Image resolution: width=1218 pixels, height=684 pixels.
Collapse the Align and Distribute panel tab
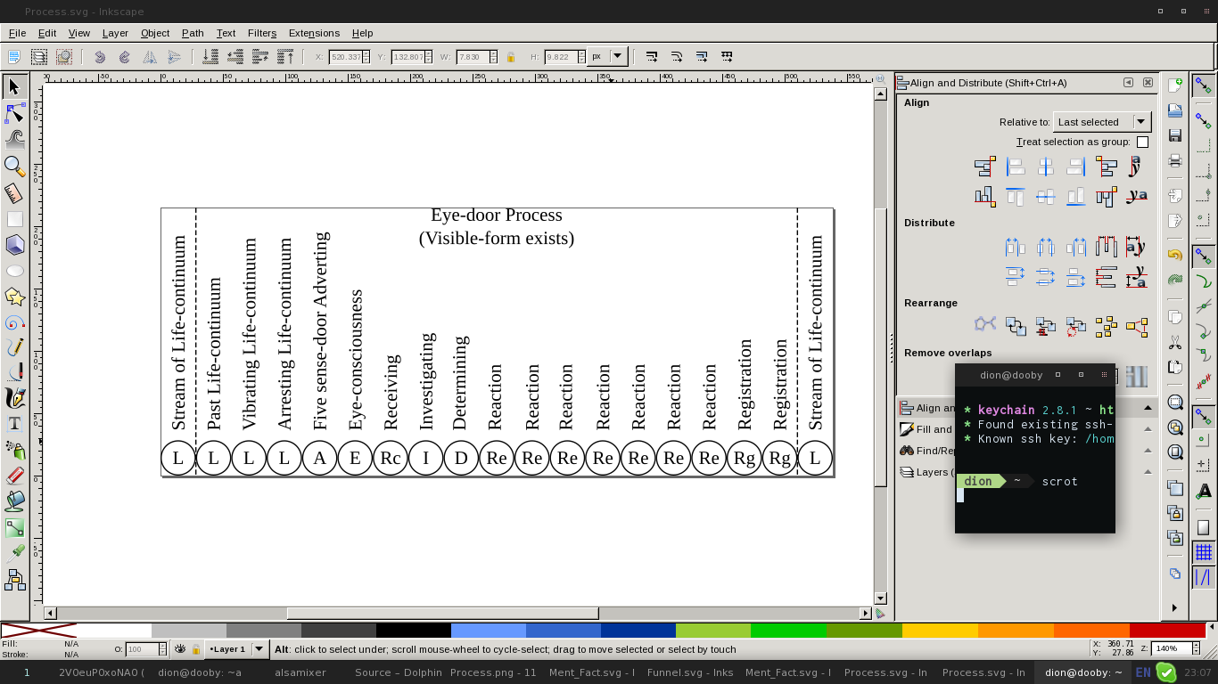[x=1128, y=83]
